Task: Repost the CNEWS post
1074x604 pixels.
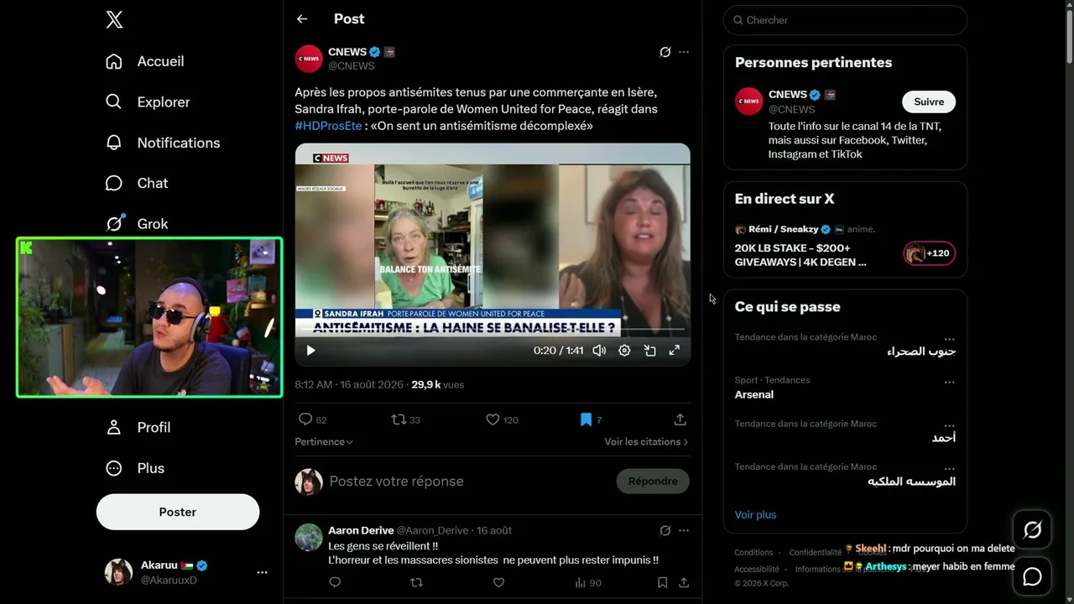Action: coord(405,419)
